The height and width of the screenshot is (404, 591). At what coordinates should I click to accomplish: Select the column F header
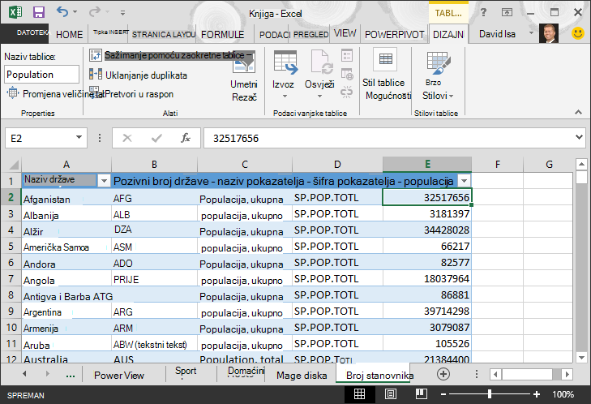[x=498, y=165]
